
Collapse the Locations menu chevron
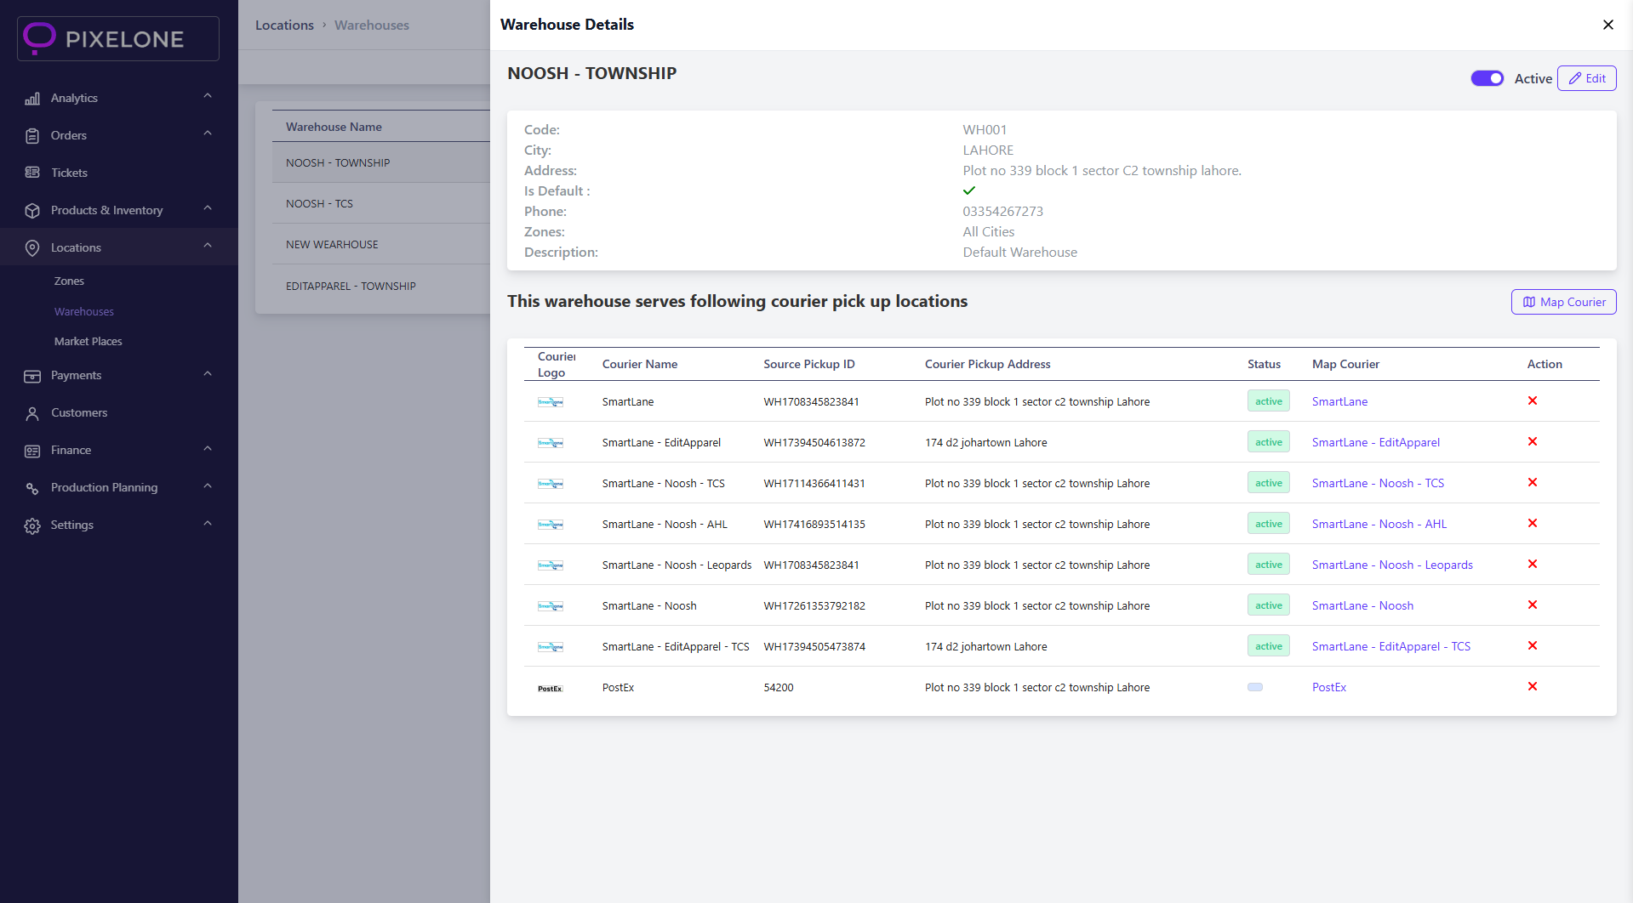click(208, 246)
